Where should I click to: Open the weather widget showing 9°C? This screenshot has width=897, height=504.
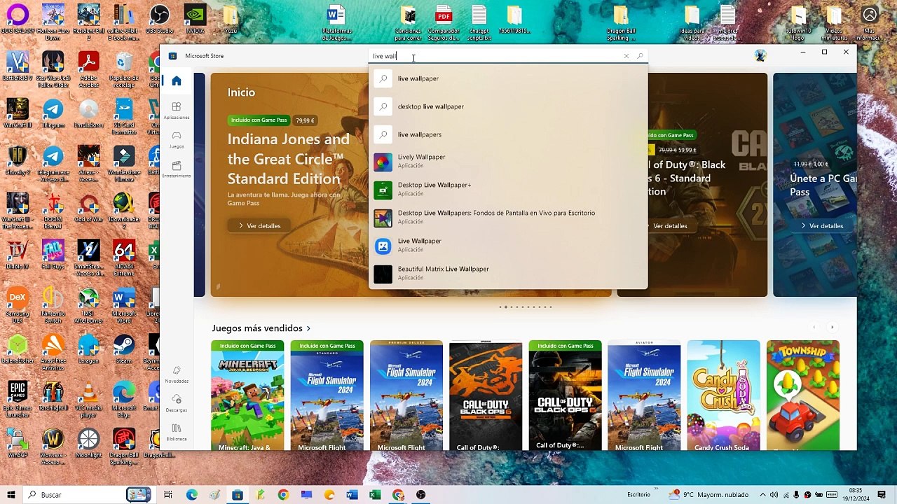(708, 495)
